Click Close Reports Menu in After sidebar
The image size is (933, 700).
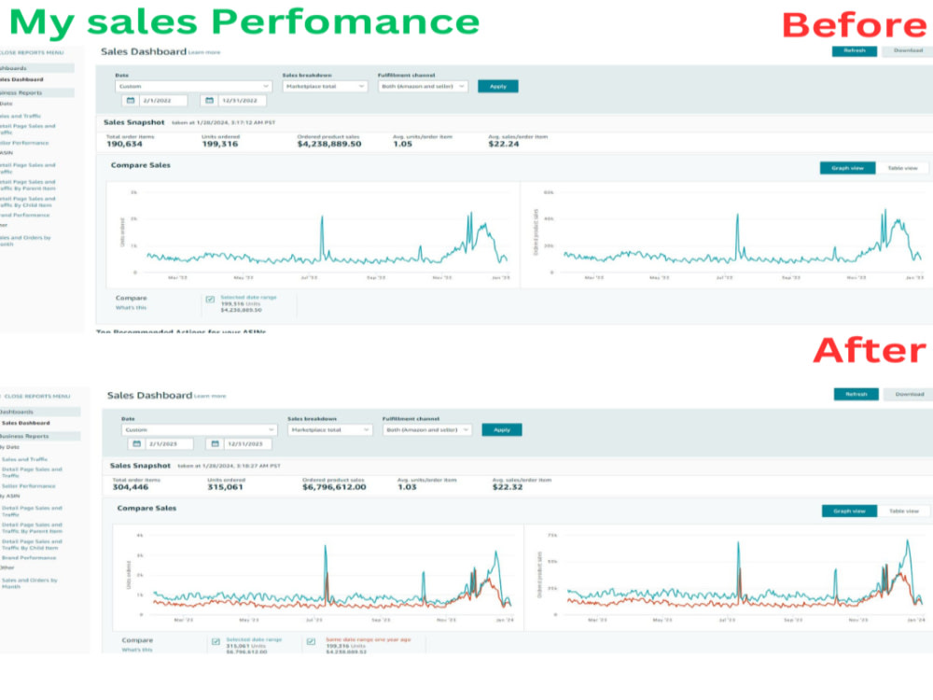click(x=37, y=397)
